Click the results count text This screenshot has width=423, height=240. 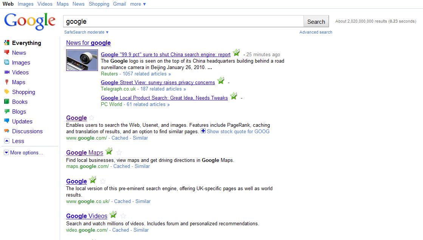(x=376, y=21)
